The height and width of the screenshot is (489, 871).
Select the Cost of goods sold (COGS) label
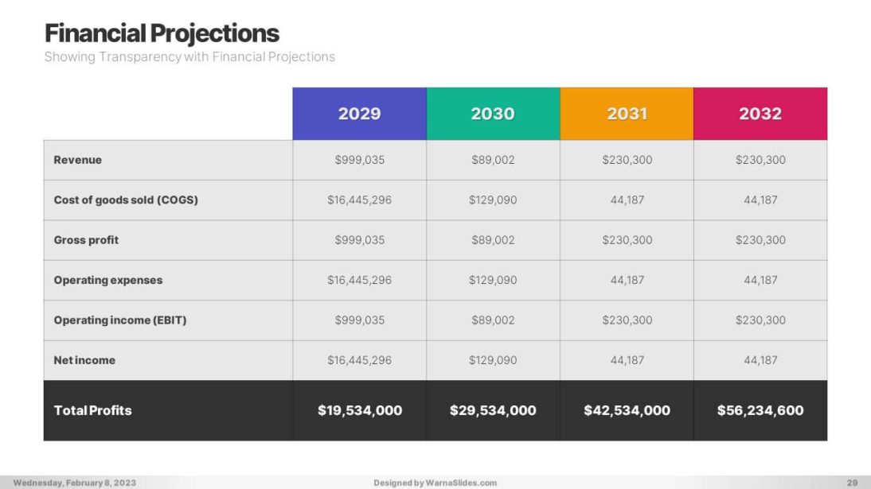point(126,200)
